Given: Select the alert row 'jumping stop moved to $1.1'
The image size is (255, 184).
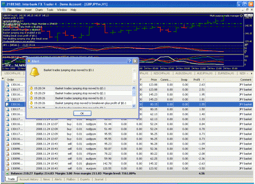Looking at the screenshot, I should (x=80, y=98).
